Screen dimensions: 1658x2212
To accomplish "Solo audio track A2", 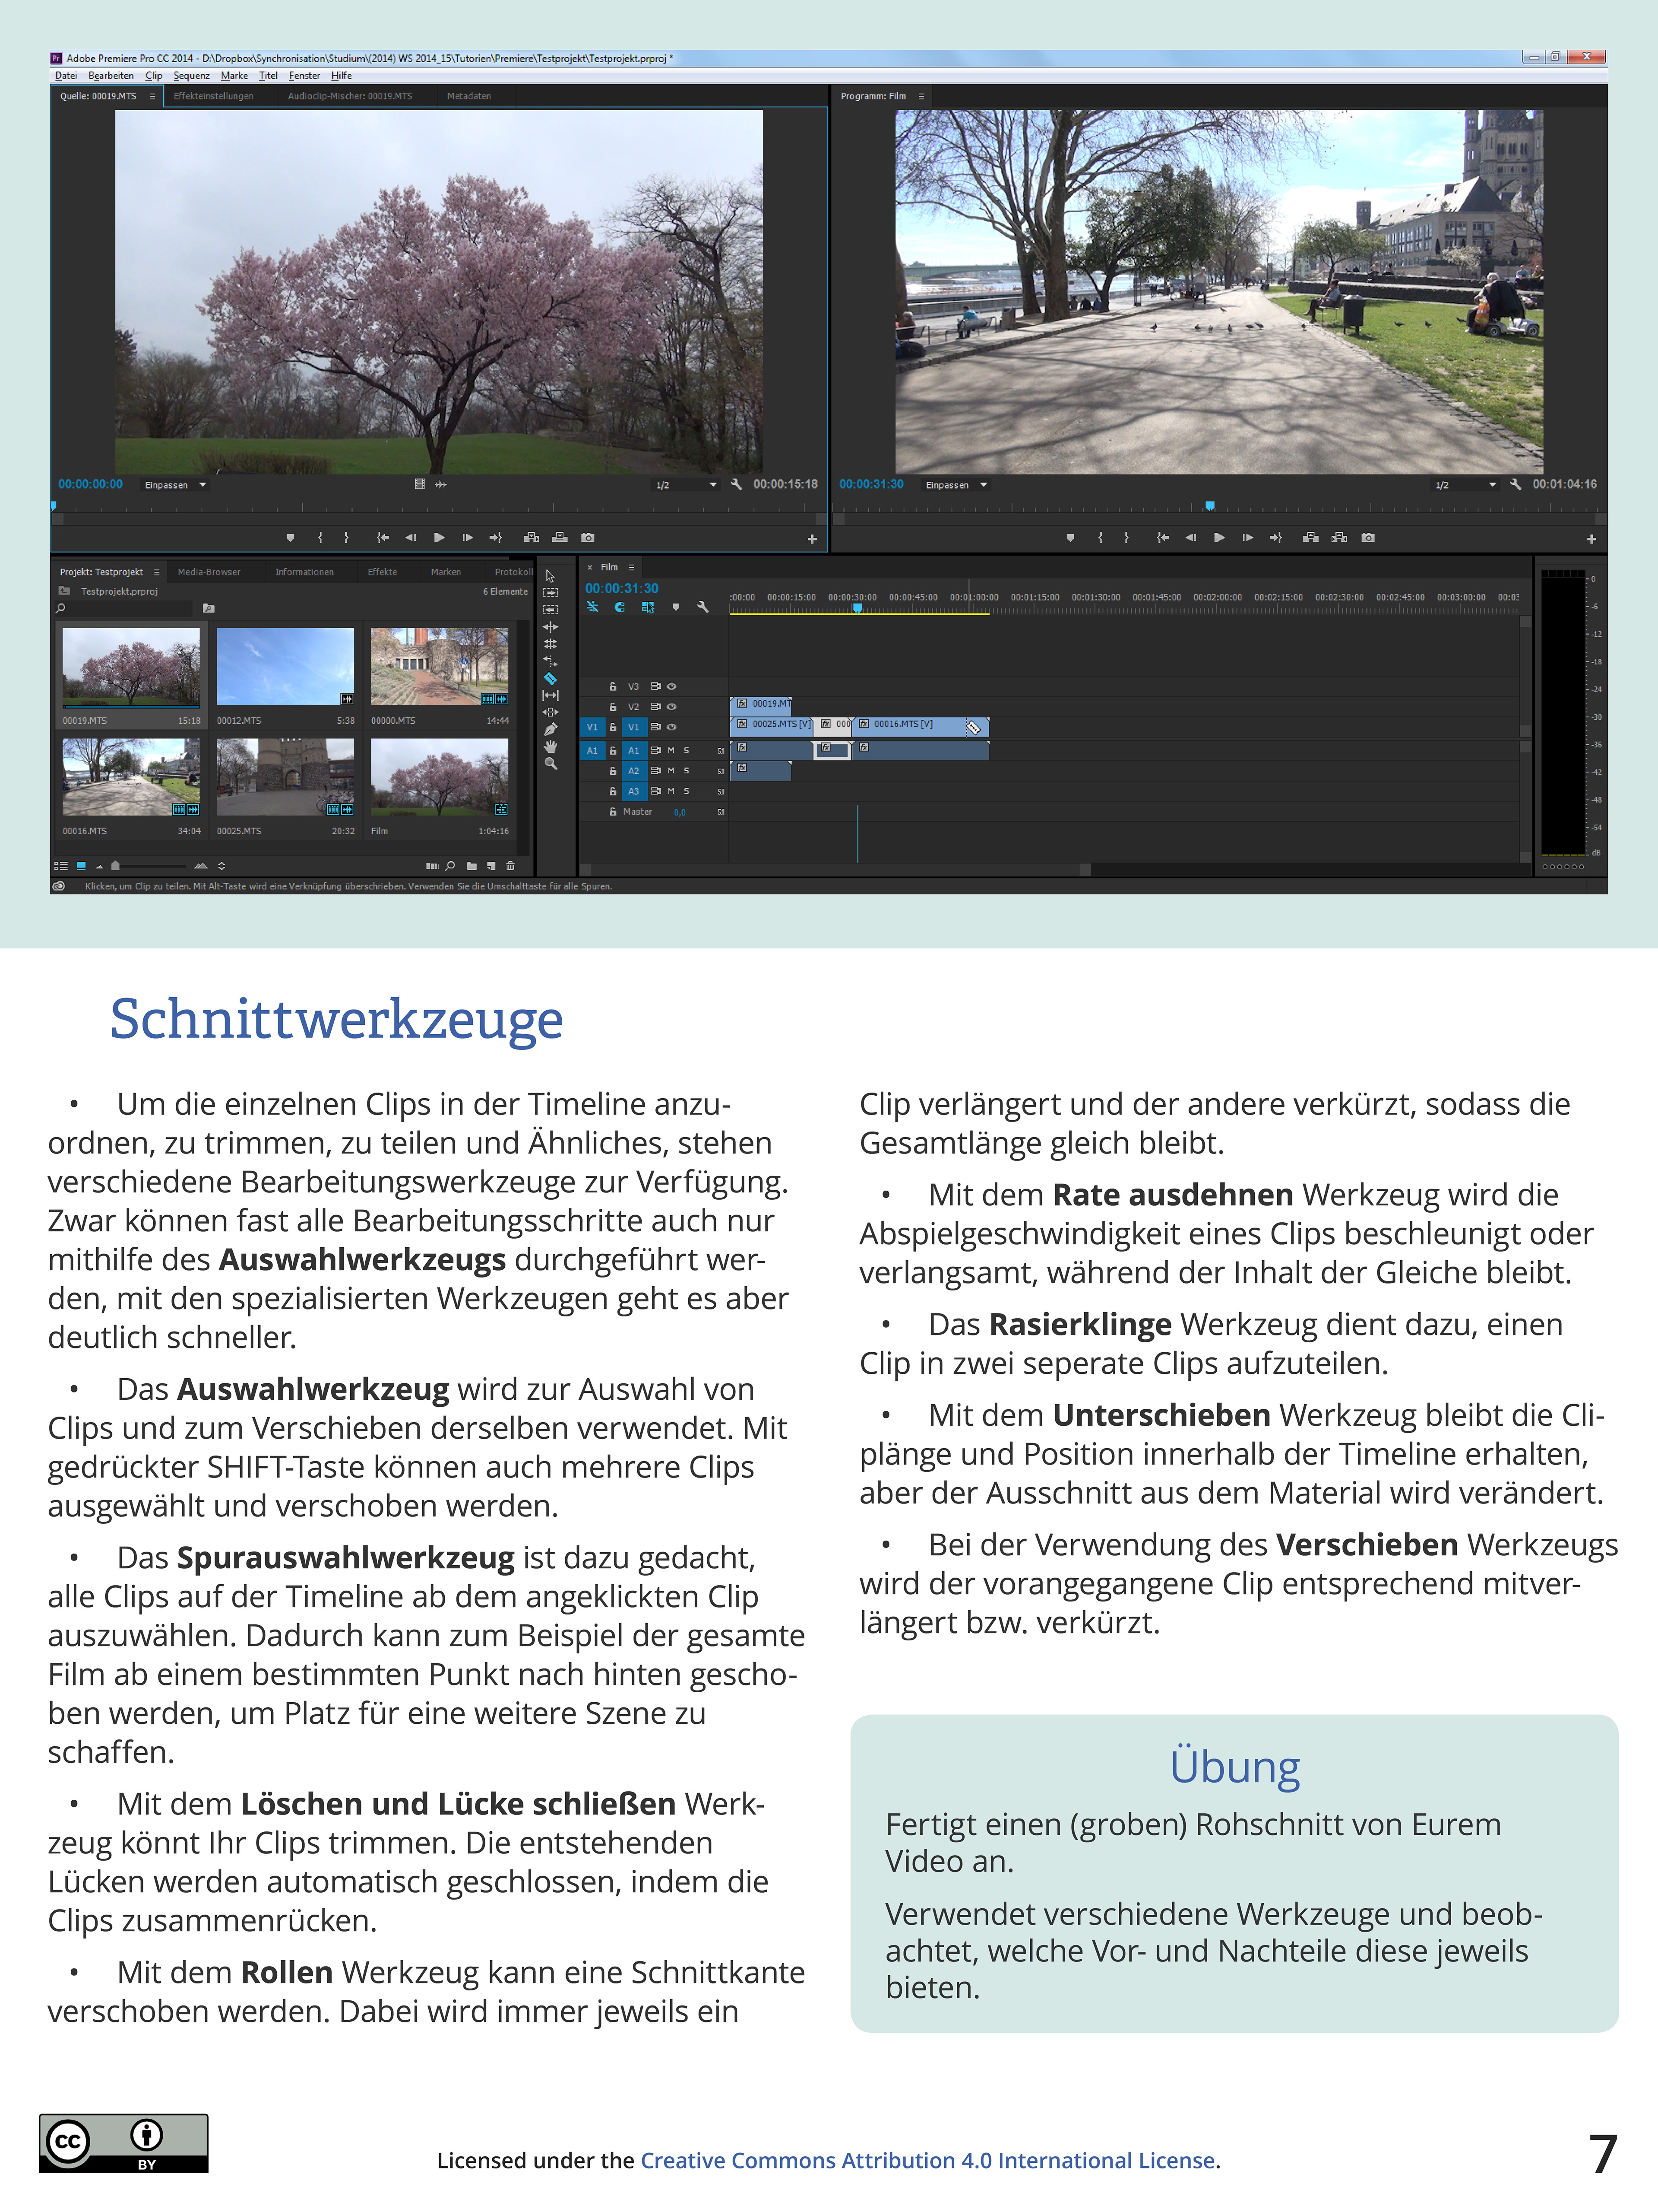I will (687, 771).
